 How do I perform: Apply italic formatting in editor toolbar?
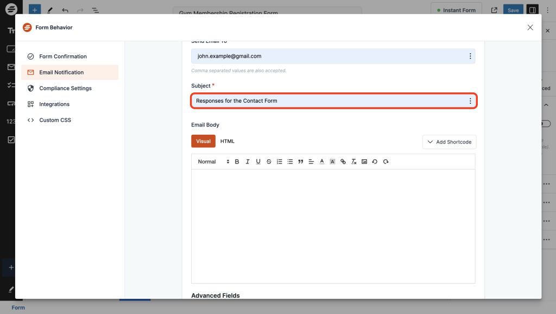248,162
